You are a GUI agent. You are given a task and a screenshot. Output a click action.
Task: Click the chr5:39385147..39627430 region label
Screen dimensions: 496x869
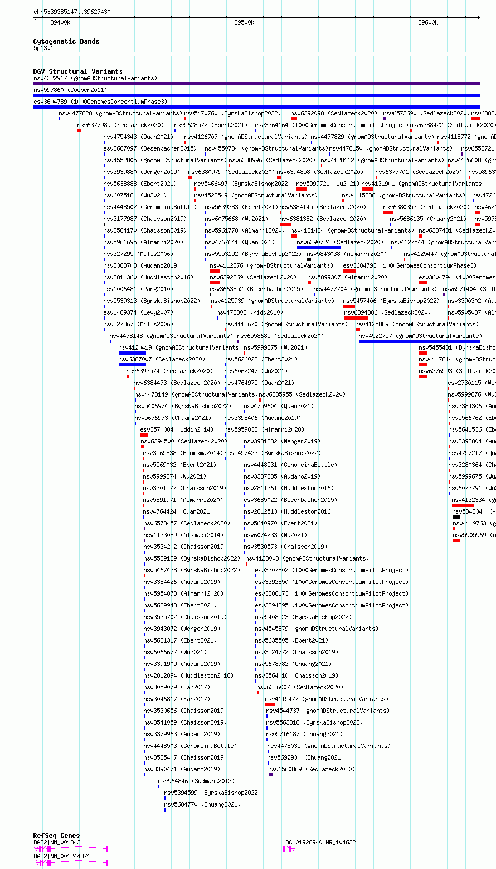click(x=72, y=12)
